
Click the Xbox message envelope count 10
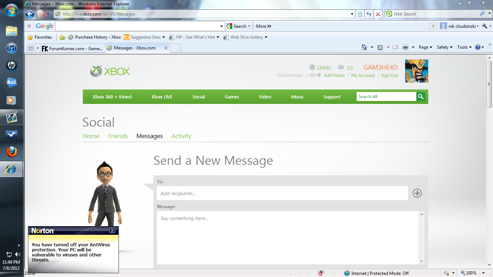pyautogui.click(x=345, y=68)
